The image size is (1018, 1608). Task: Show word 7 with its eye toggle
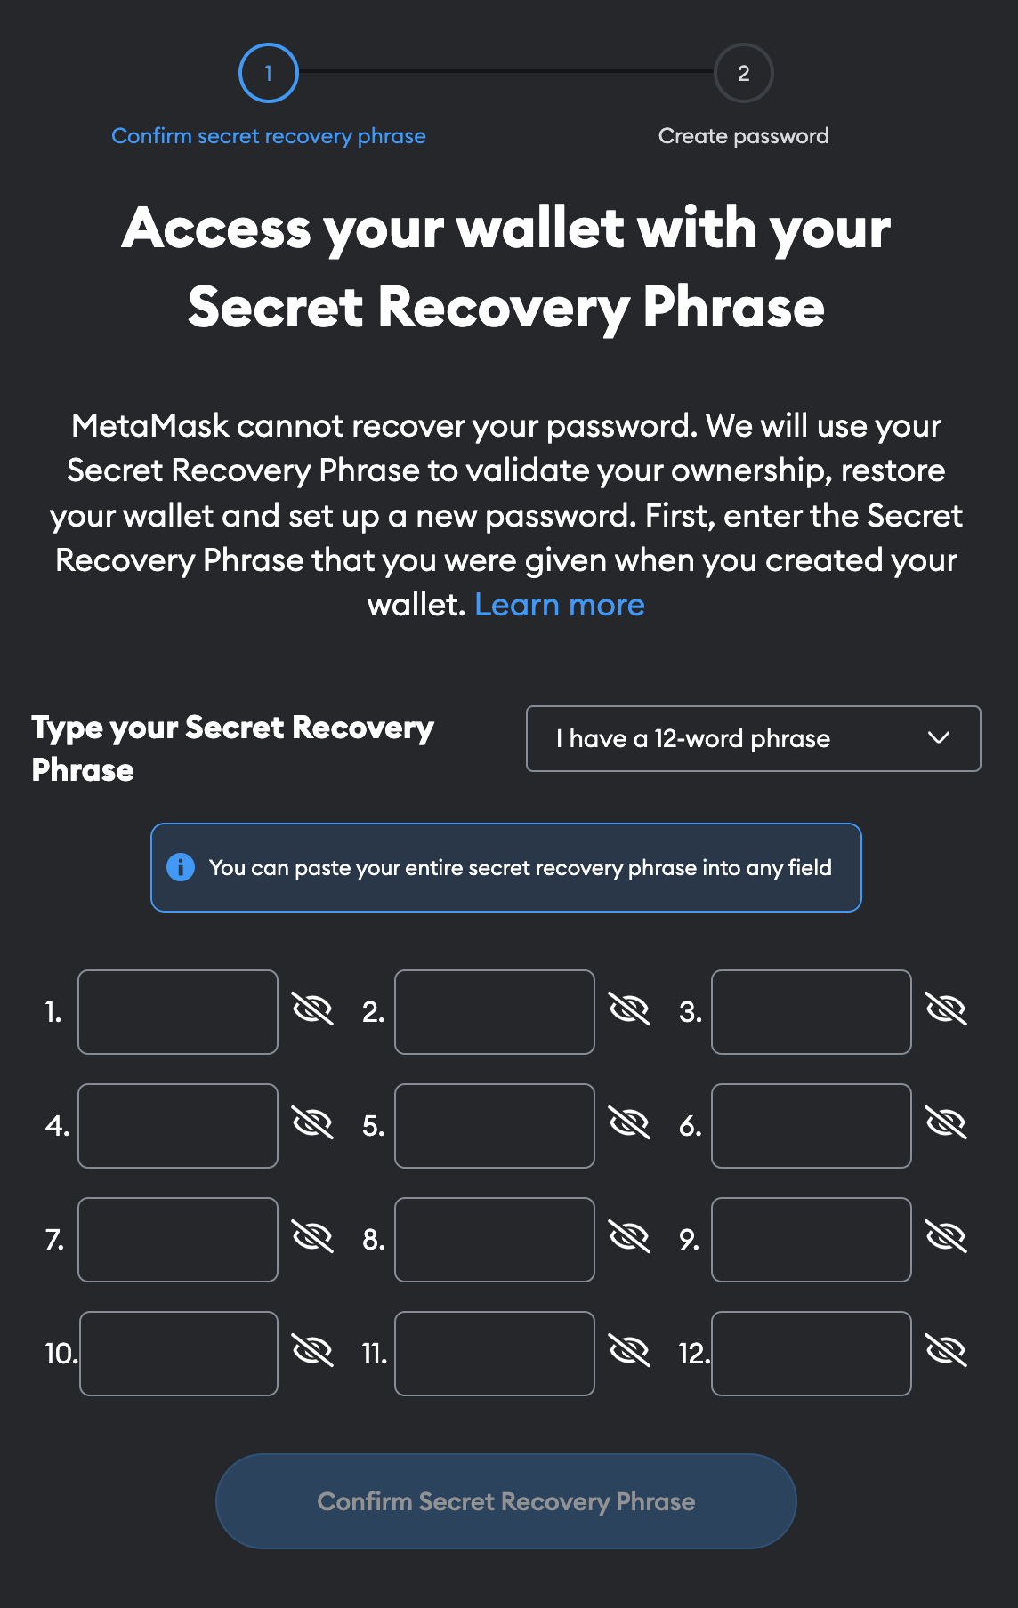(312, 1238)
